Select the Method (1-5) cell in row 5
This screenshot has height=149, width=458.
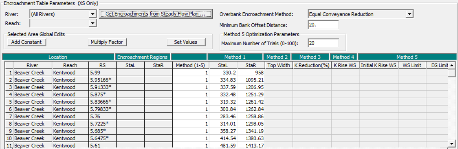click(x=190, y=102)
